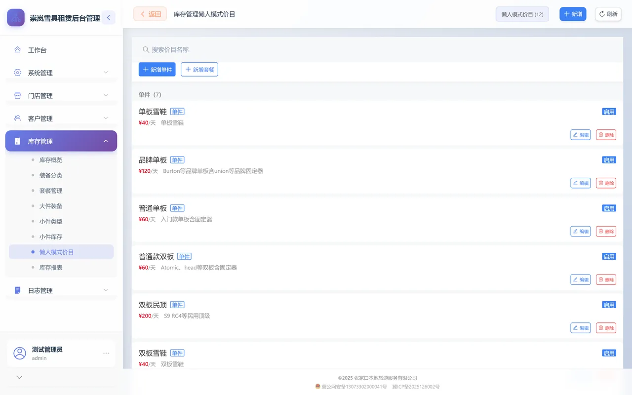Select 懒人模式价目 submenu item

(61, 252)
